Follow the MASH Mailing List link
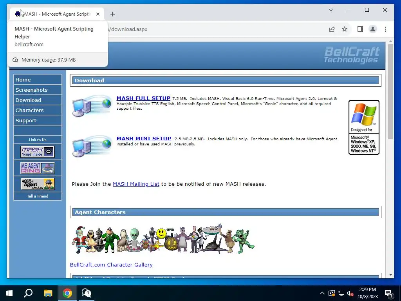This screenshot has width=401, height=301. 136,184
